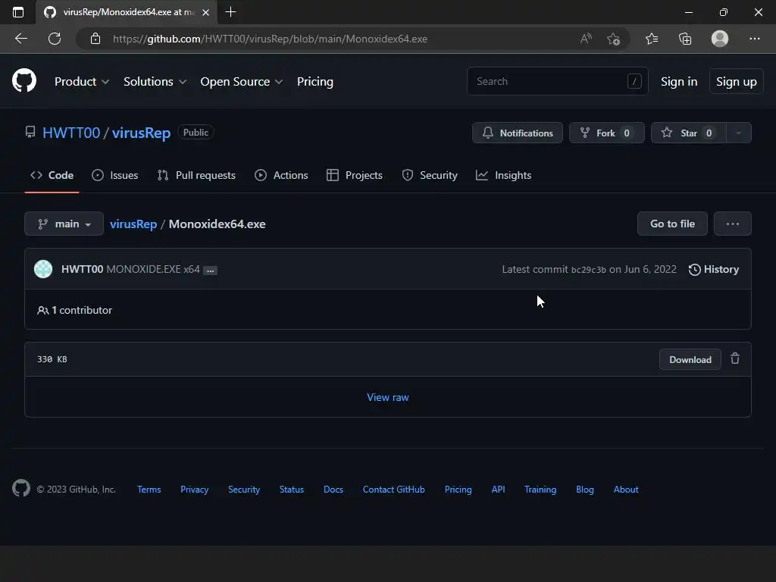
Task: Open the file History link
Action: (x=714, y=269)
